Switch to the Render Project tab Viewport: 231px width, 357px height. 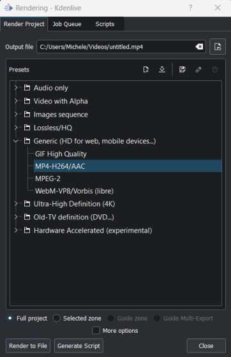24,24
